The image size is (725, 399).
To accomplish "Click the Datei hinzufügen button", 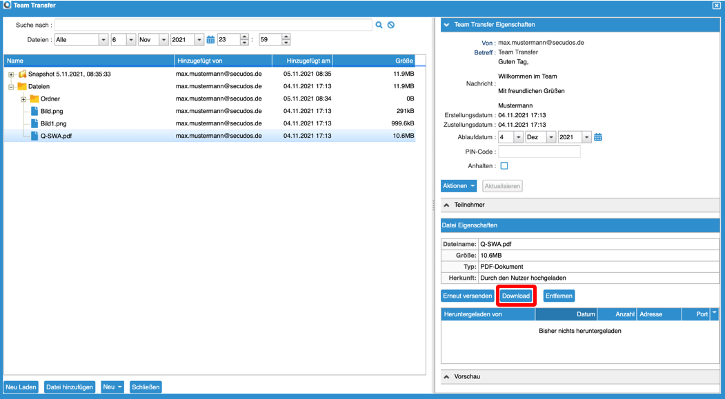I will point(70,387).
